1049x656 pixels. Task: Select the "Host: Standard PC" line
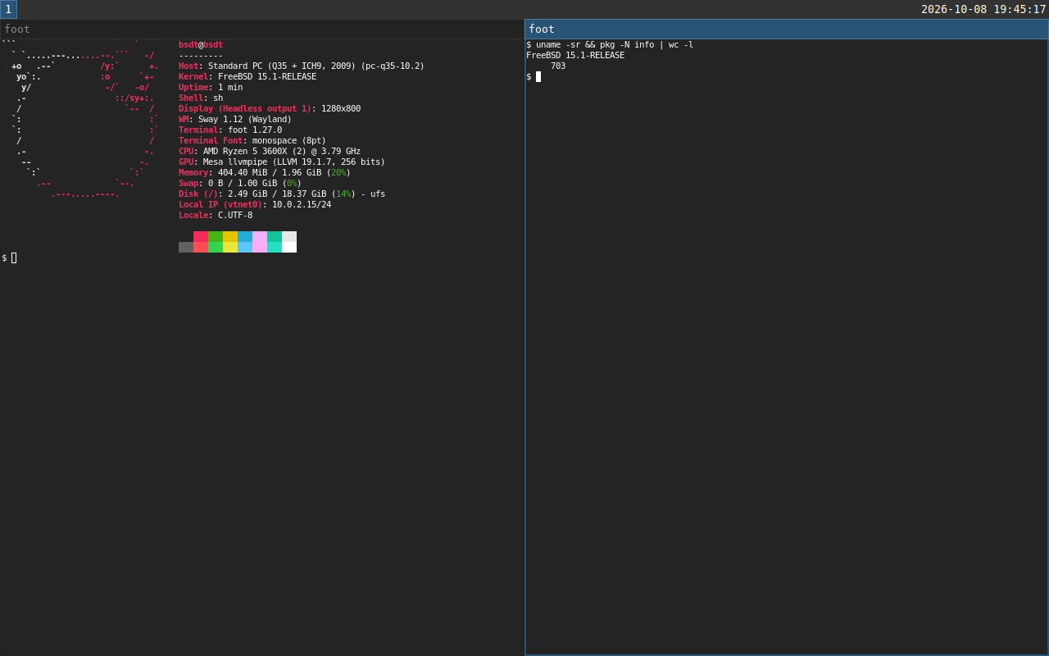302,66
